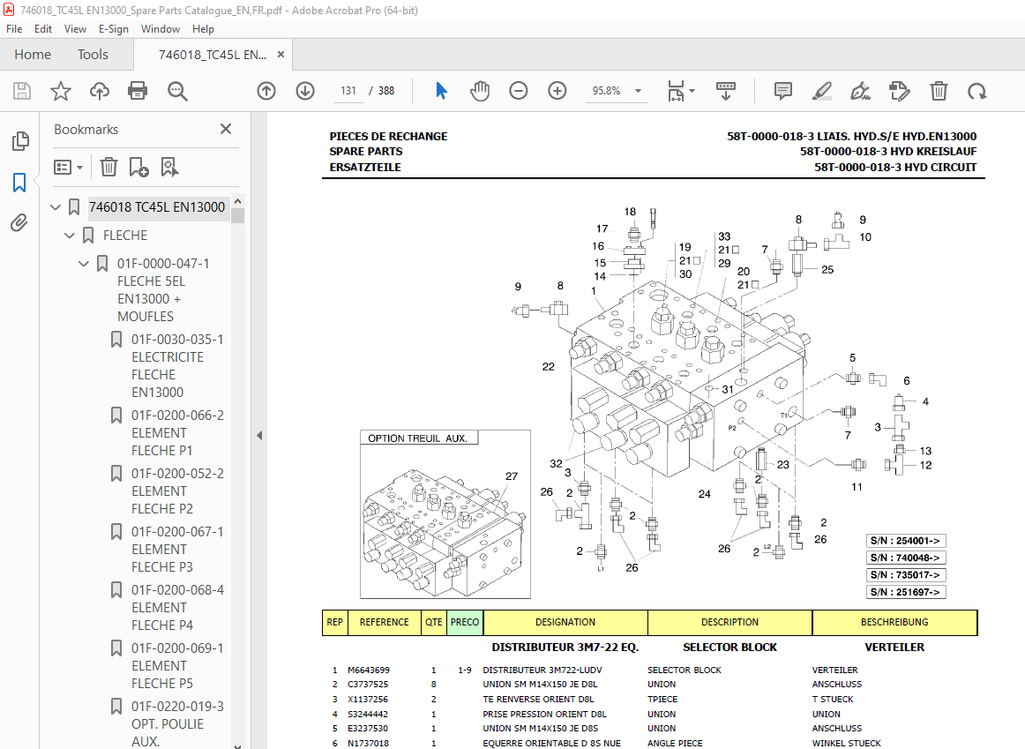Collapse the navigation pane with side arrow
The width and height of the screenshot is (1025, 749).
[x=258, y=435]
